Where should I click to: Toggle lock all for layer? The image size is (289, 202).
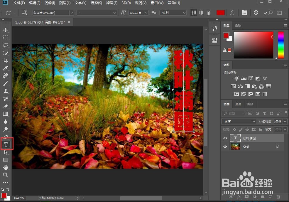click(x=260, y=129)
